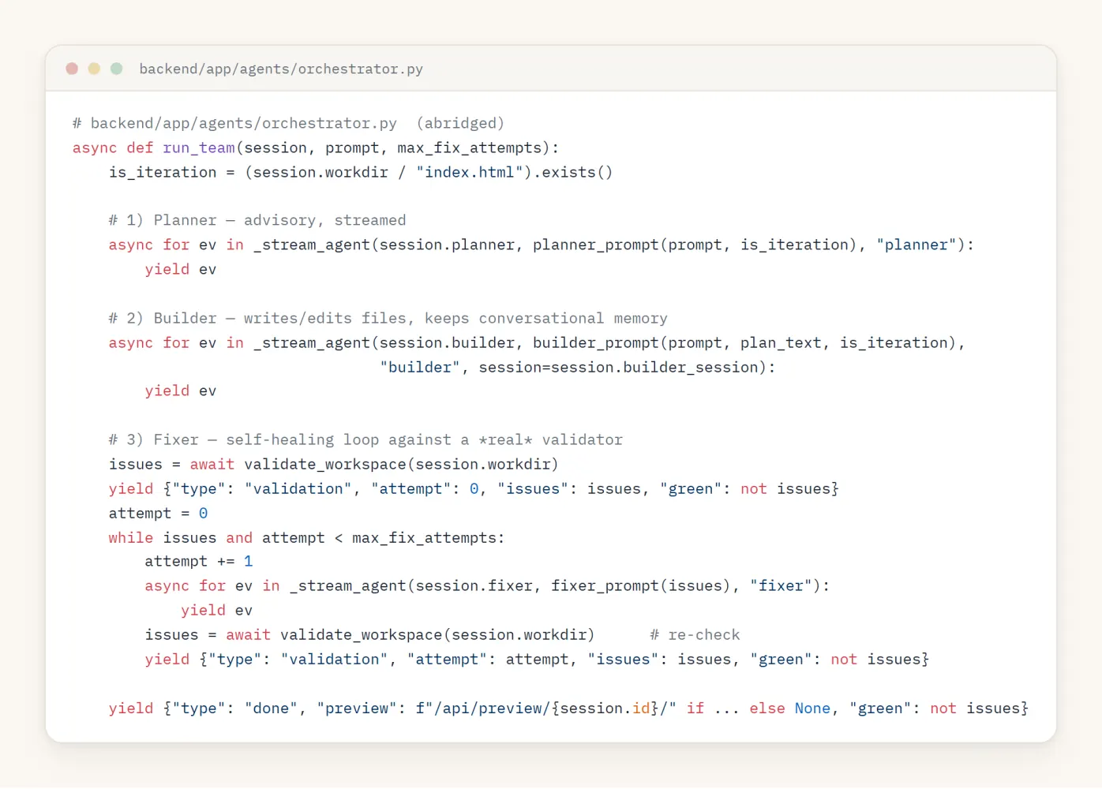Click the "# 3) Fixer" comment line
Screen dimensions: 1102x789
tap(365, 439)
